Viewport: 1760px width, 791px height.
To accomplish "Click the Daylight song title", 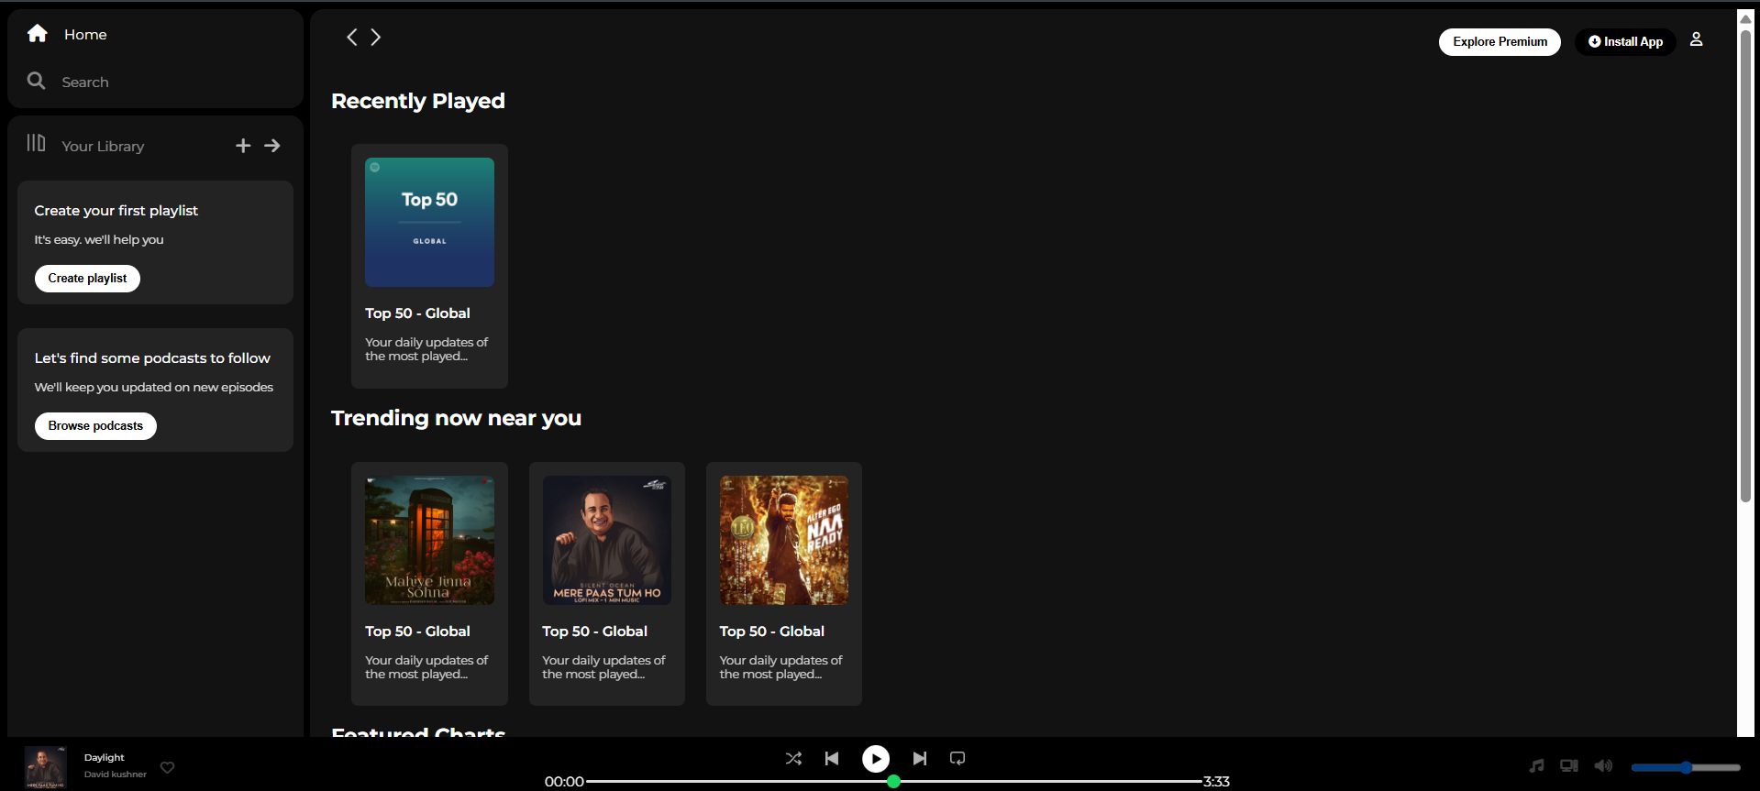I will pos(105,758).
